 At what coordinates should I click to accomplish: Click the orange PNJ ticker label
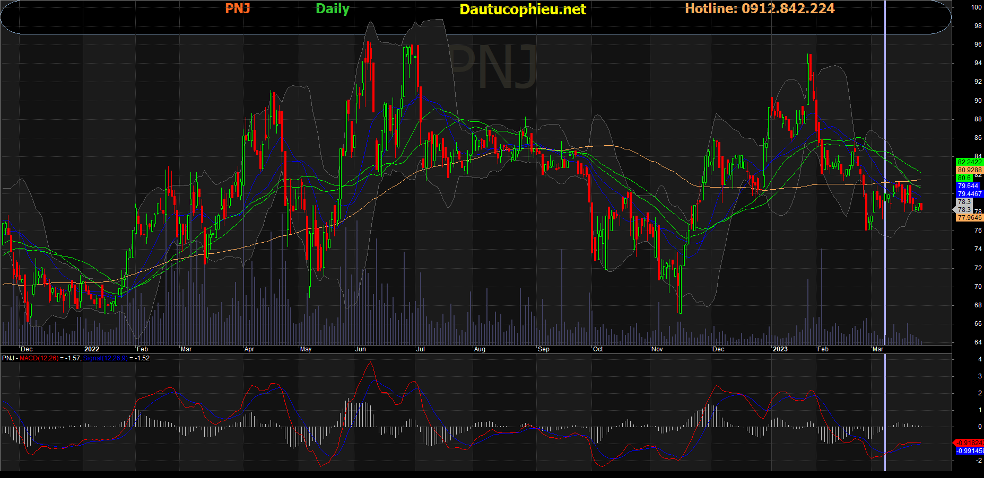(237, 8)
